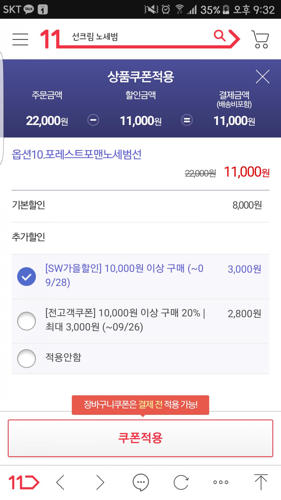This screenshot has width=281, height=500.
Task: Go back with left arrow icon
Action: pyautogui.click(x=60, y=482)
